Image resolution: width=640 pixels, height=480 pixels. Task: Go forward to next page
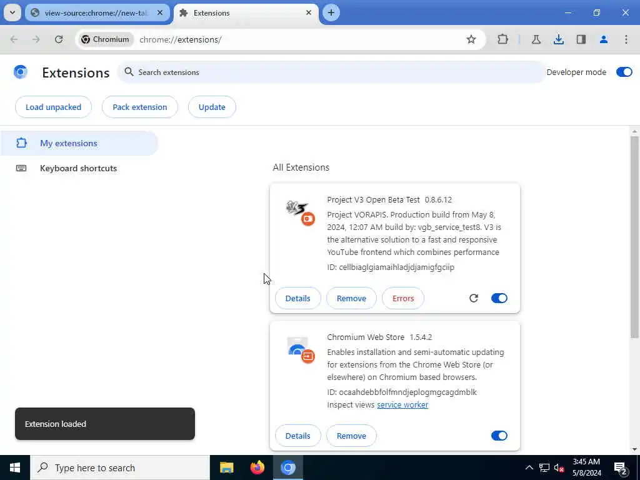pos(36,39)
